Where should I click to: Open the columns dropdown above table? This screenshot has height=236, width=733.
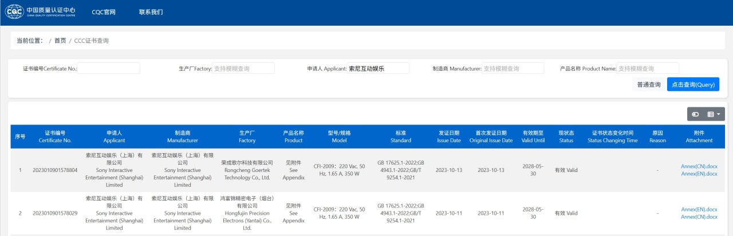[x=714, y=114]
